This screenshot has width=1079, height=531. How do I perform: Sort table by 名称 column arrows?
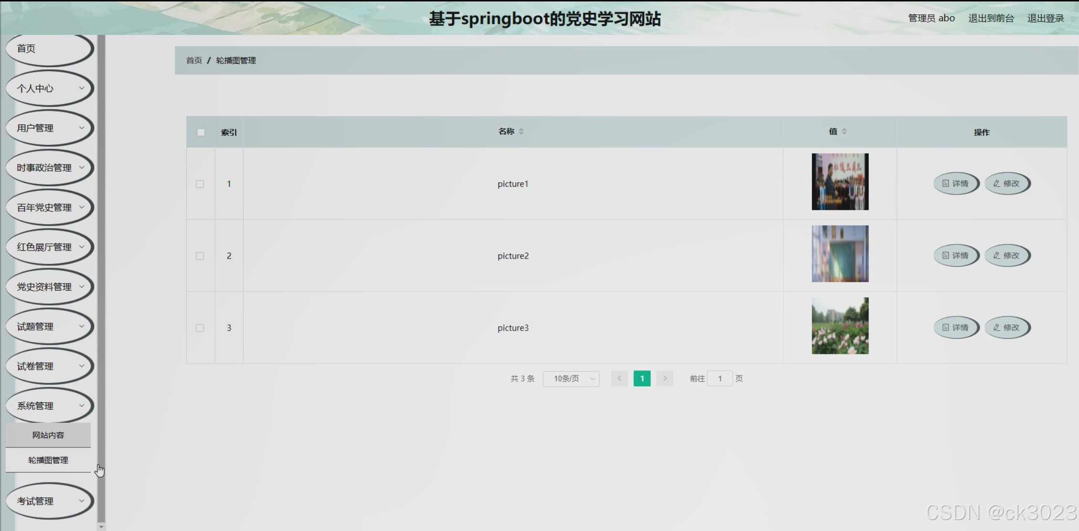tap(521, 132)
